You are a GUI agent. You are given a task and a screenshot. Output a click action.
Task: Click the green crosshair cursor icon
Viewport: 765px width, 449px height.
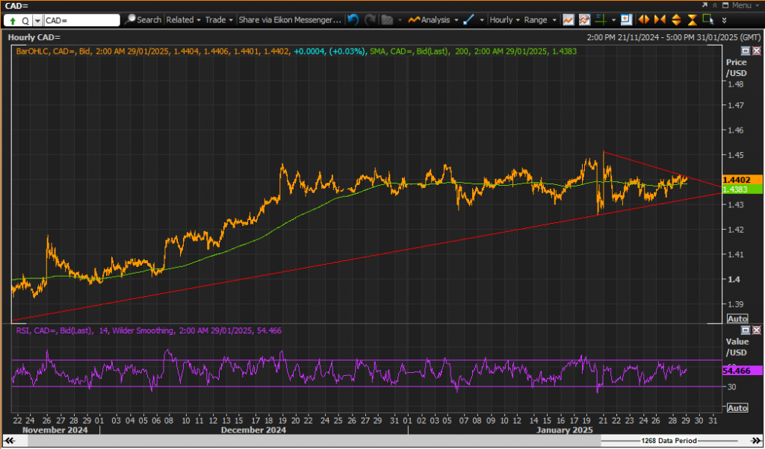[x=601, y=20]
